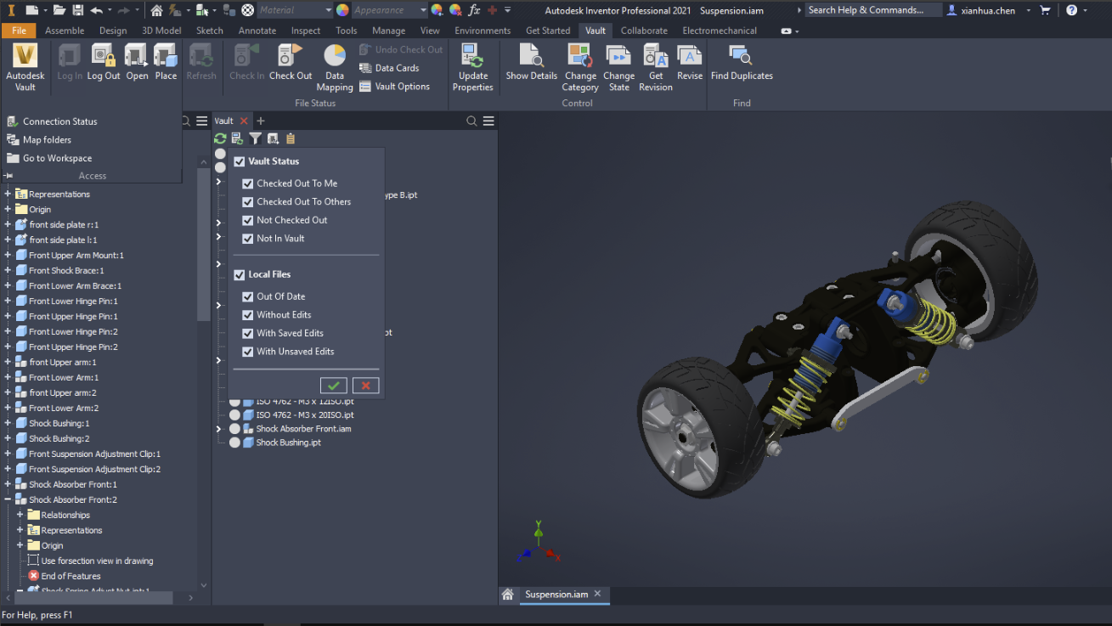
Task: Switch to the Collaborate ribbon tab
Action: tap(644, 31)
